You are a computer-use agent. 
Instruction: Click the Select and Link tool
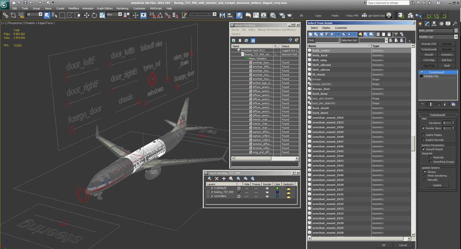(x=5, y=15)
